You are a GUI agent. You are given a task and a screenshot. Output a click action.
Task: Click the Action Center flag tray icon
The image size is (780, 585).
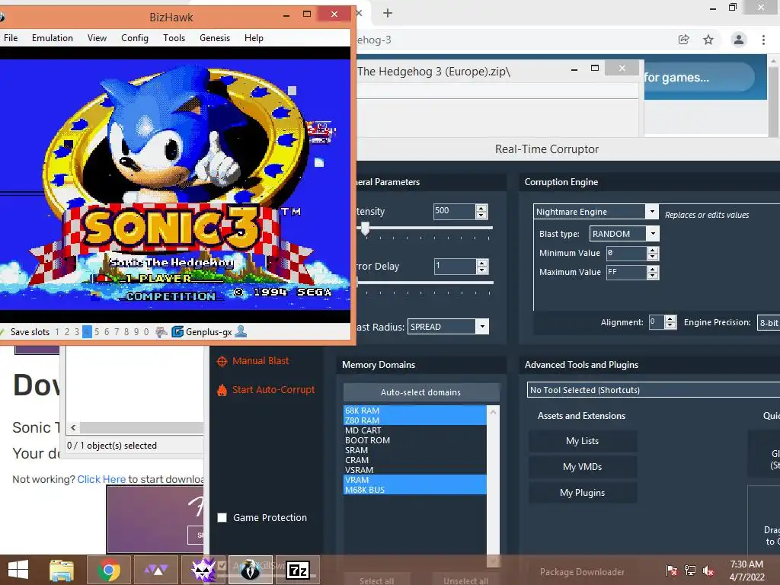672,571
